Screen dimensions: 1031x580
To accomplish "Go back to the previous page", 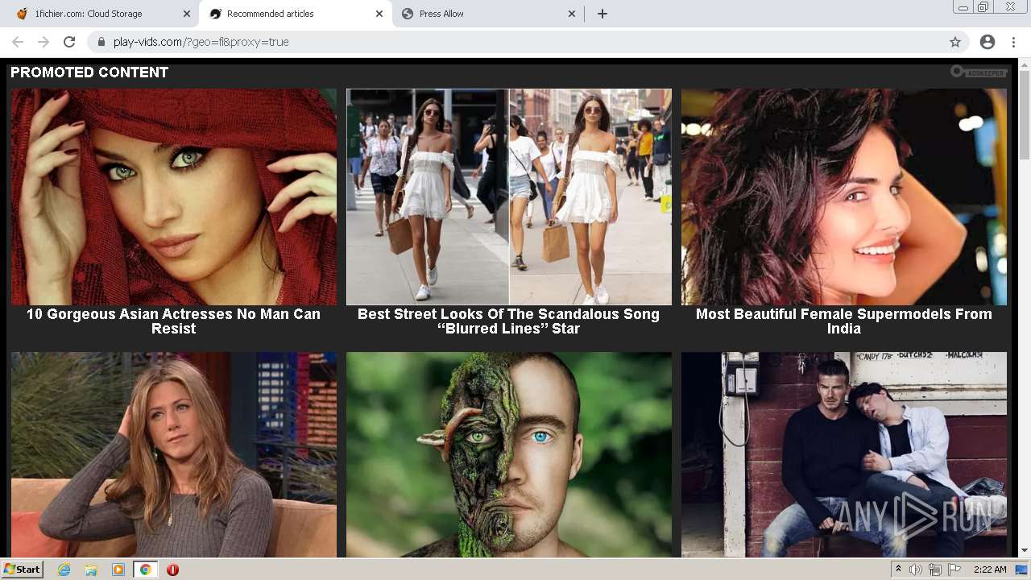I will point(18,42).
